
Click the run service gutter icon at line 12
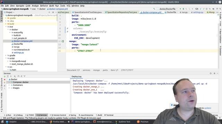[63, 41]
